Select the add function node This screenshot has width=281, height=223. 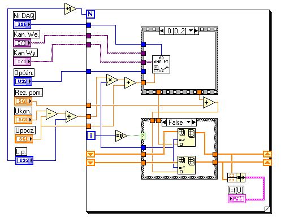[130, 82]
